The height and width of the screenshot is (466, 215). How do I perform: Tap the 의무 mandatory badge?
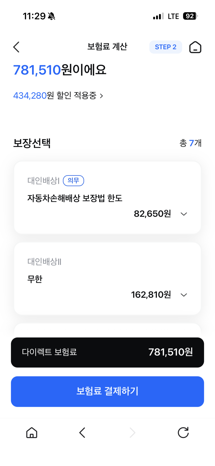pyautogui.click(x=73, y=181)
